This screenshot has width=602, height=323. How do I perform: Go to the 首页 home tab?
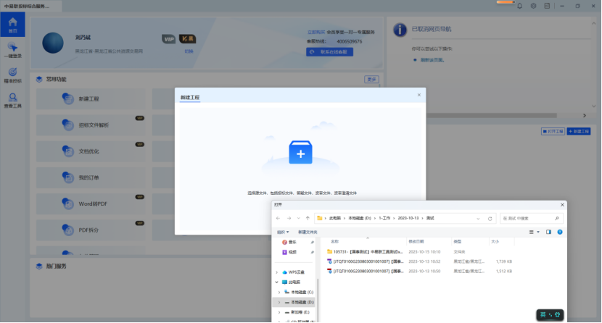[x=12, y=25]
